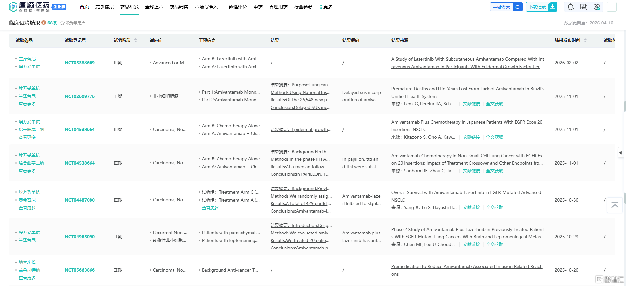The image size is (626, 286).
Task: Open 全文获取 for Chen MF study
Action: pyautogui.click(x=495, y=244)
